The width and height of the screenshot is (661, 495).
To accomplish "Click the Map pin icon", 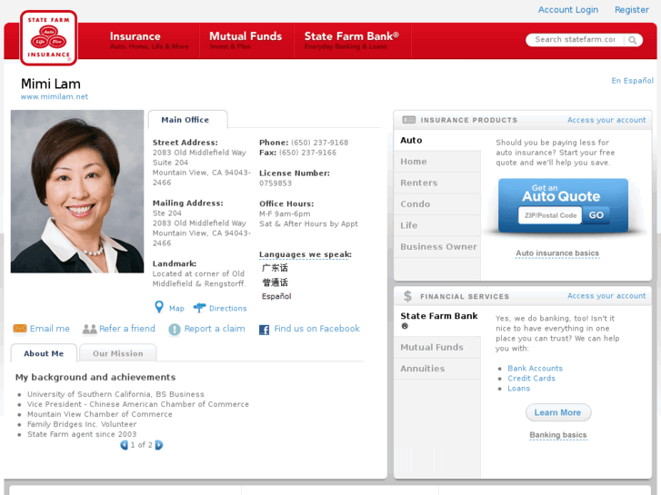I will point(159,307).
